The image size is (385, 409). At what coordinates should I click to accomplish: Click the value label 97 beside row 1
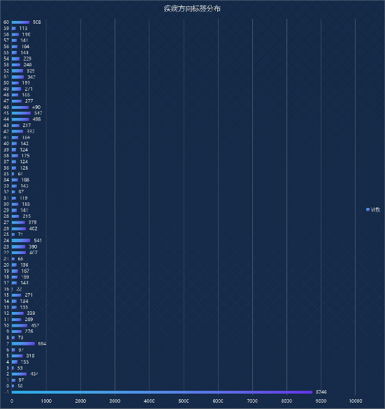21,380
